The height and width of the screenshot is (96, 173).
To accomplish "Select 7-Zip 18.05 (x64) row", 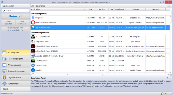I will [x=100, y=41].
